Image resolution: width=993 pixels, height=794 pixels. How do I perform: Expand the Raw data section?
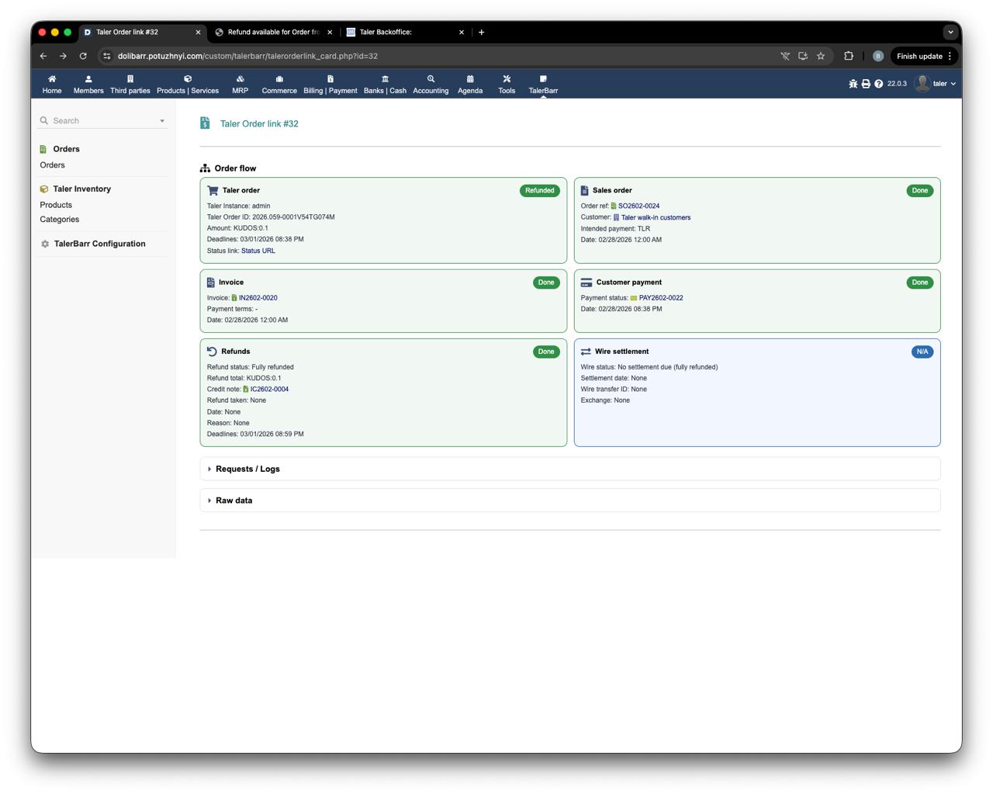click(234, 501)
